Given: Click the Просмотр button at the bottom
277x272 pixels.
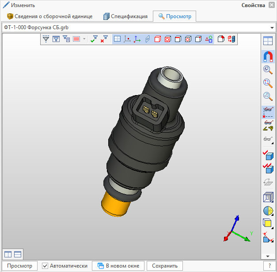Looking at the screenshot, I should pos(19,266).
